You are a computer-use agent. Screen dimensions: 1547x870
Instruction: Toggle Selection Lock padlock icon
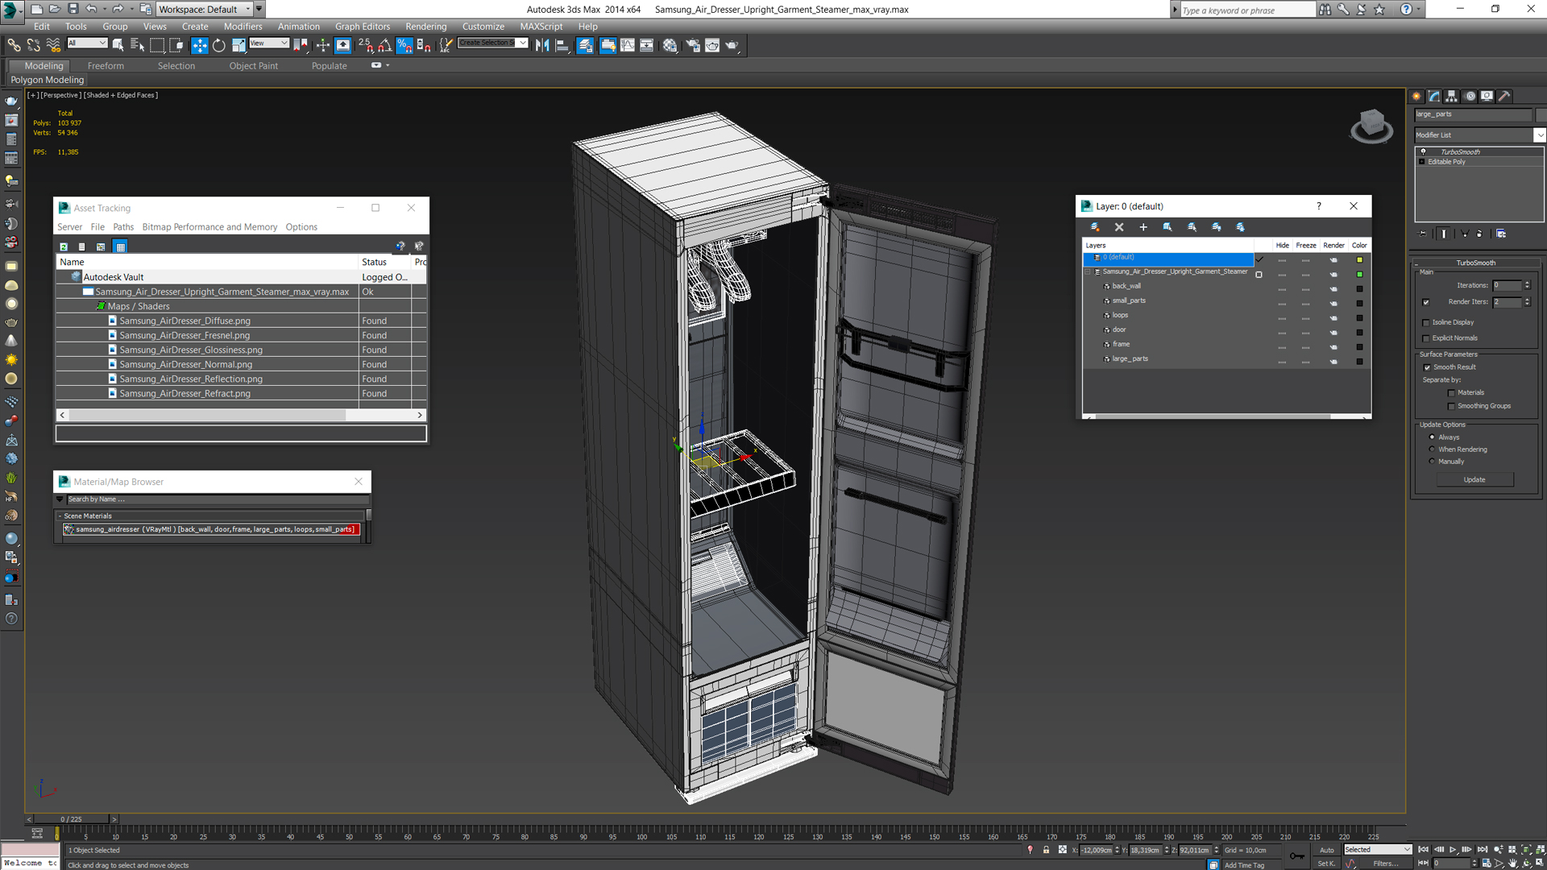point(1046,850)
